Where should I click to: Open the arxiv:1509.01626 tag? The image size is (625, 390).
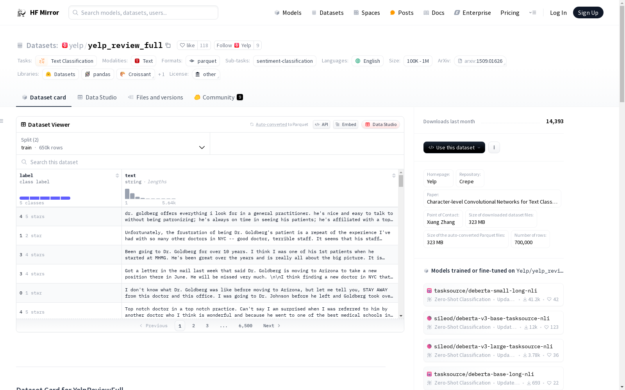[480, 61]
